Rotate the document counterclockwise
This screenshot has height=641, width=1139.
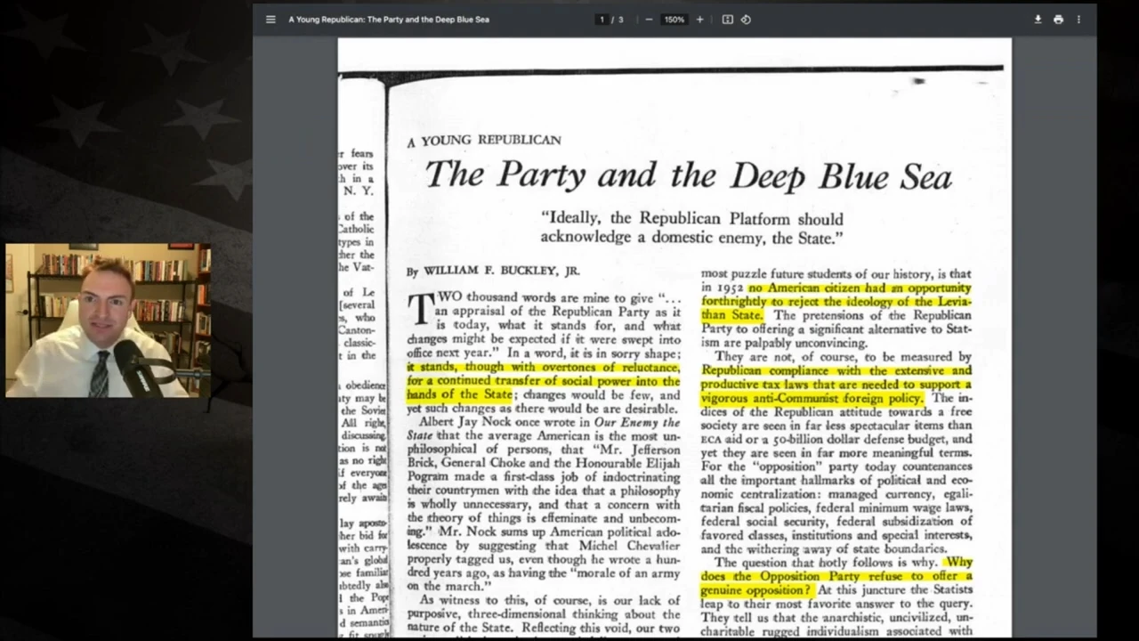click(746, 20)
